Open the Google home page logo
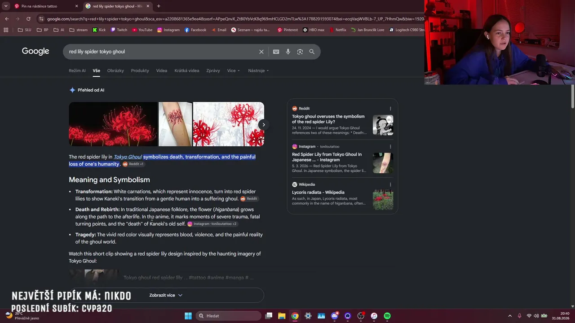Image resolution: width=575 pixels, height=323 pixels. 35,51
